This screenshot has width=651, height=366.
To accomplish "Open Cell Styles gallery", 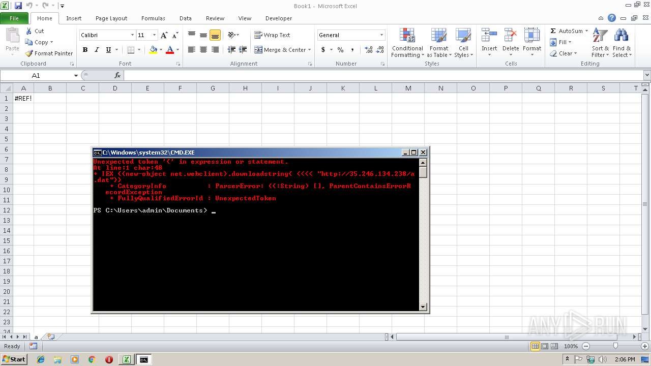I will (x=463, y=43).
